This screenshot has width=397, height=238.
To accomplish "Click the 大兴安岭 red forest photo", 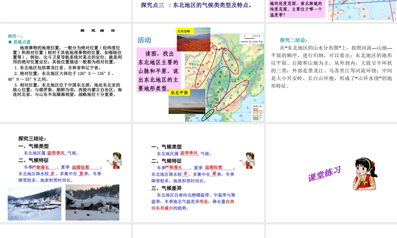I will [193, 40].
